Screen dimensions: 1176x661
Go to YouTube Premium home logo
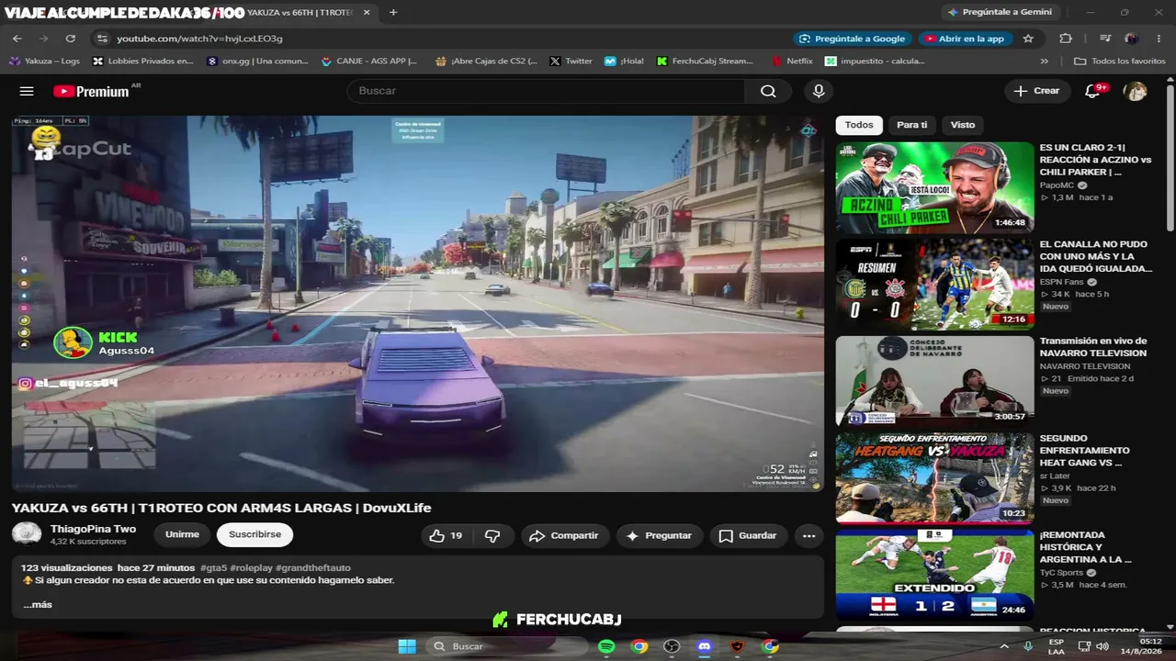91,91
